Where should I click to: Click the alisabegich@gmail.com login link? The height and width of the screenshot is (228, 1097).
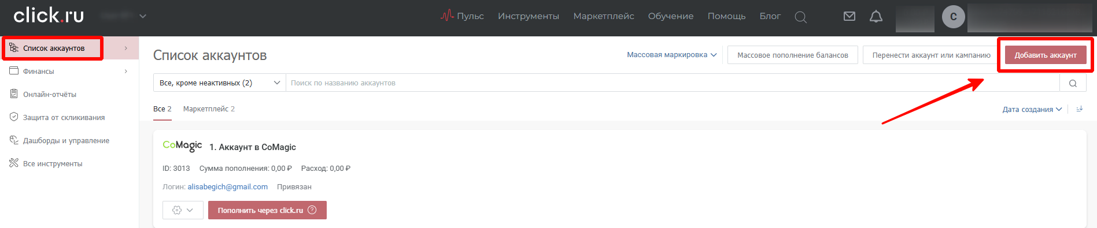point(228,187)
